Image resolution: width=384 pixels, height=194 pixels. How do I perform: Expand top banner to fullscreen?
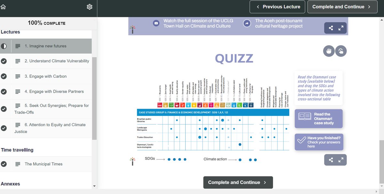click(x=341, y=28)
